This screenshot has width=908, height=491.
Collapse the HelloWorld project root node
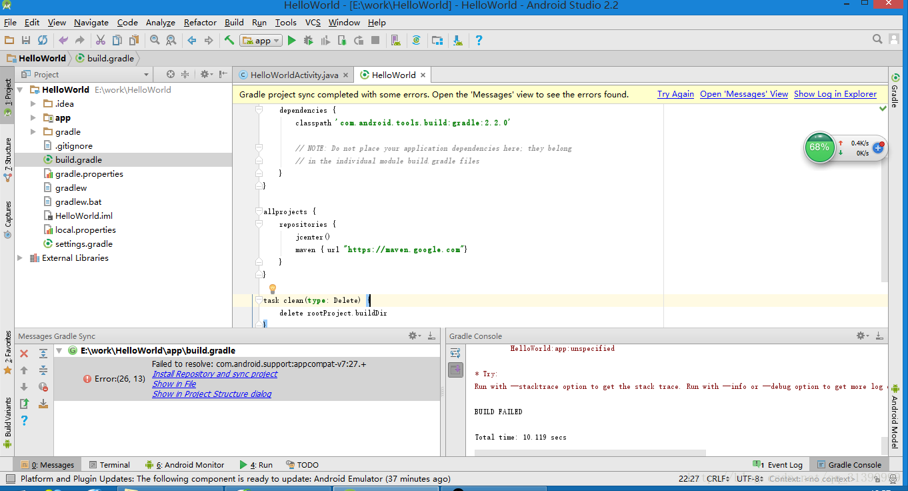20,89
